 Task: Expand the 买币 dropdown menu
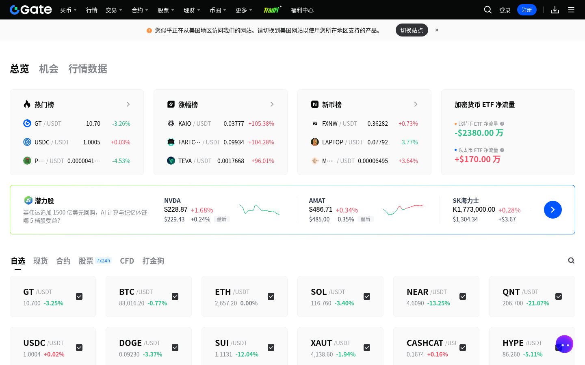[x=68, y=10]
